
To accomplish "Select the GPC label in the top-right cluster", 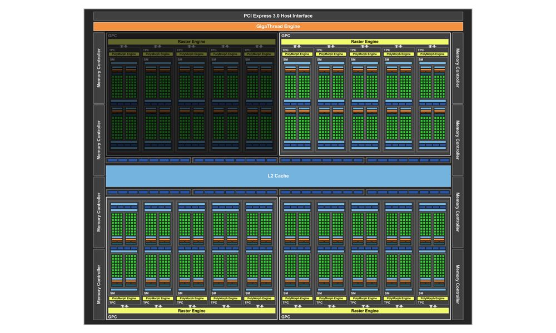I will 286,36.
